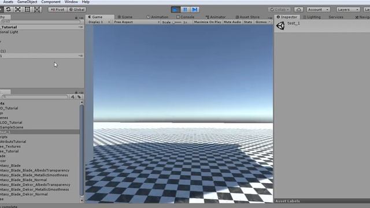This screenshot has height=208, width=370.
Task: Open the Help menu
Action: [x=86, y=2]
